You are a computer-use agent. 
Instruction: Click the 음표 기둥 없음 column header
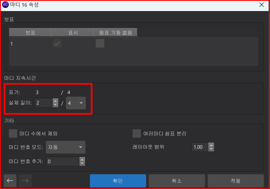(116, 32)
